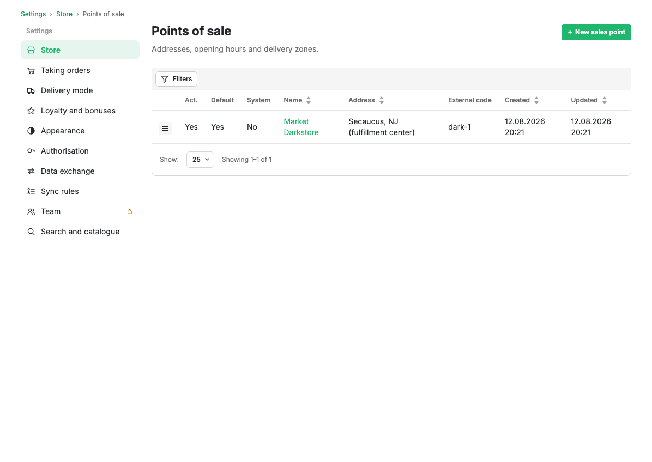Click the New sales point button
This screenshot has width=652, height=462.
pyautogui.click(x=596, y=32)
